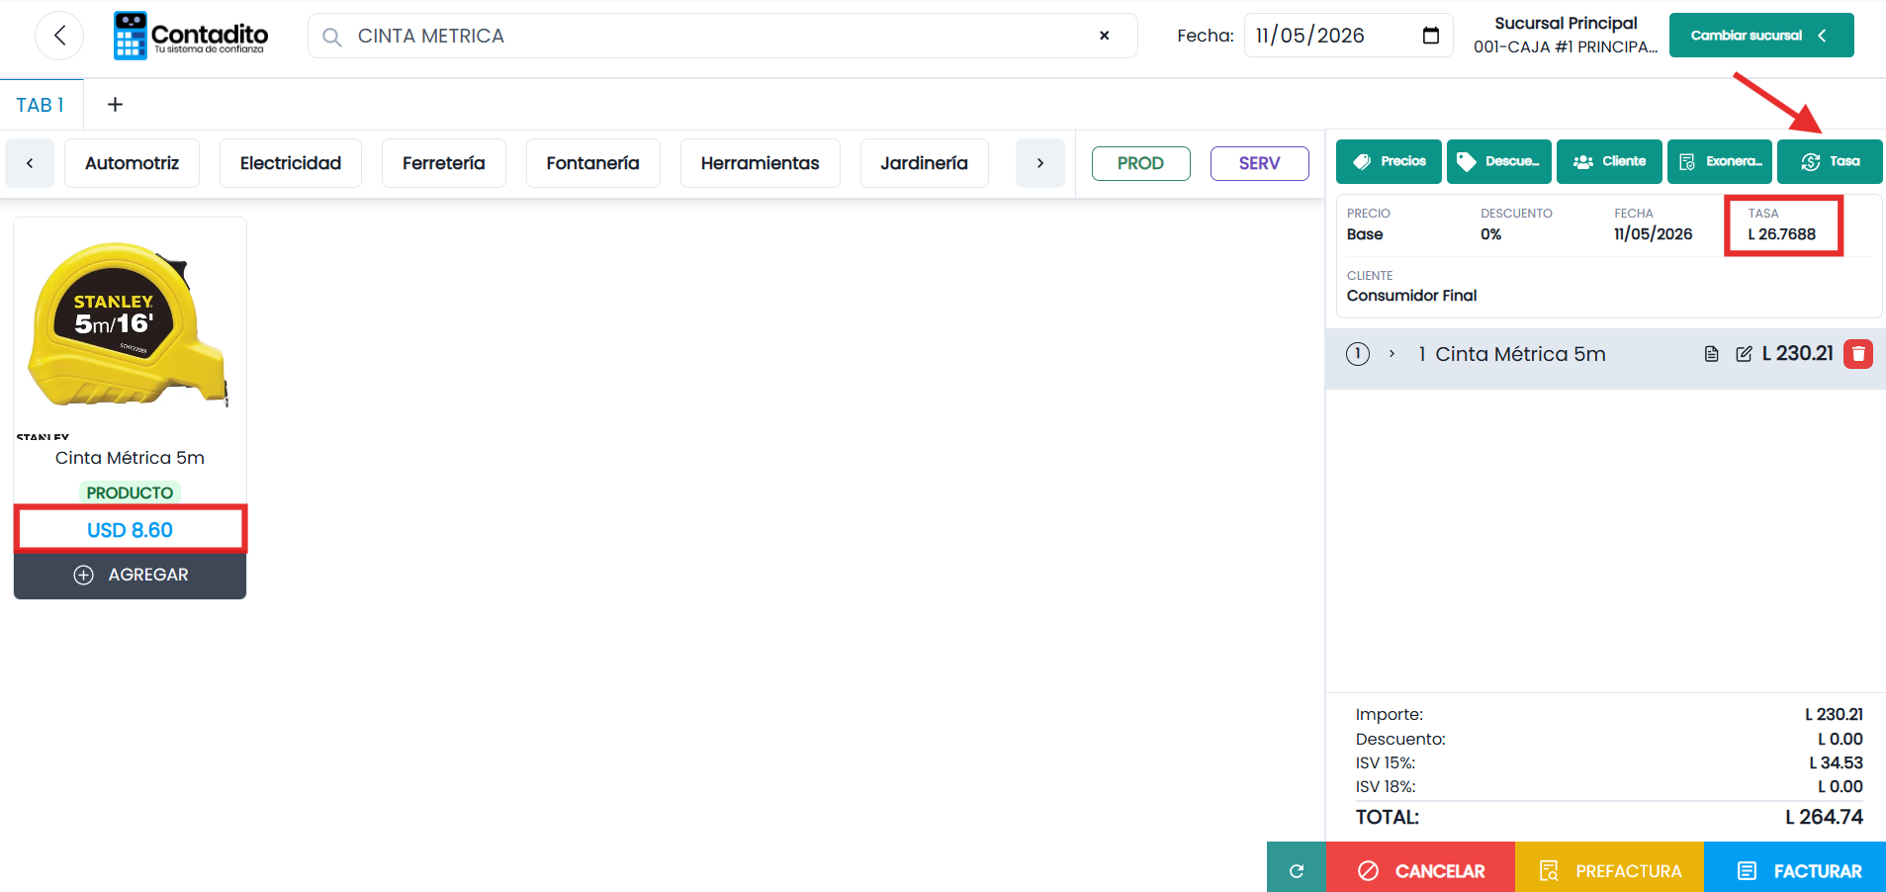Focus the product search field
Image resolution: width=1886 pixels, height=892 pixels.
coord(723,36)
